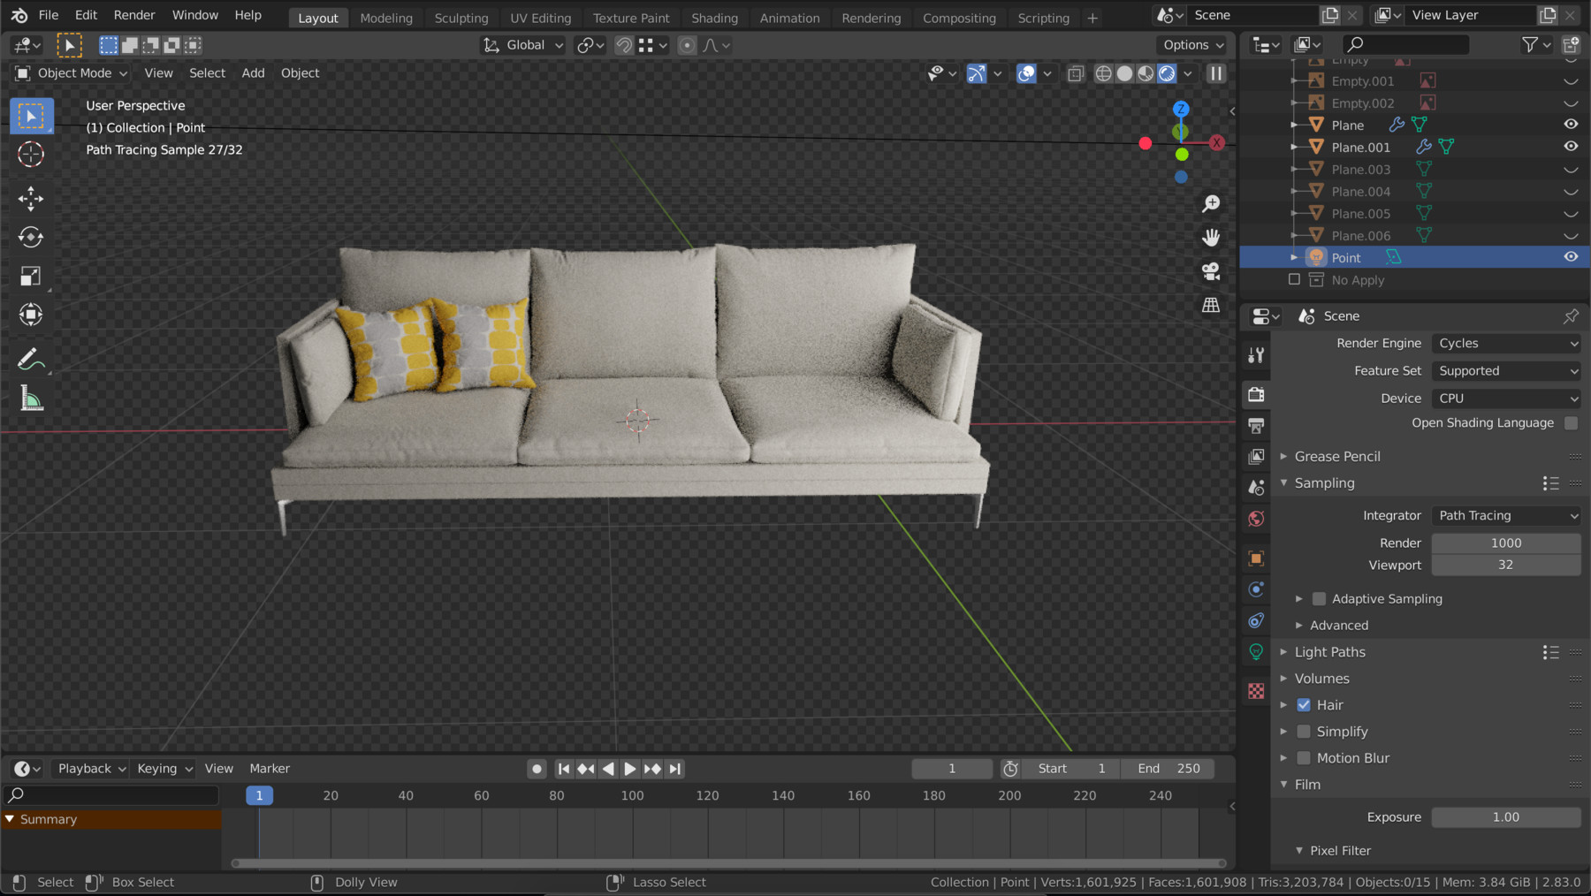The image size is (1591, 896).
Task: Select the Rotate tool in the toolbar
Action: (30, 237)
